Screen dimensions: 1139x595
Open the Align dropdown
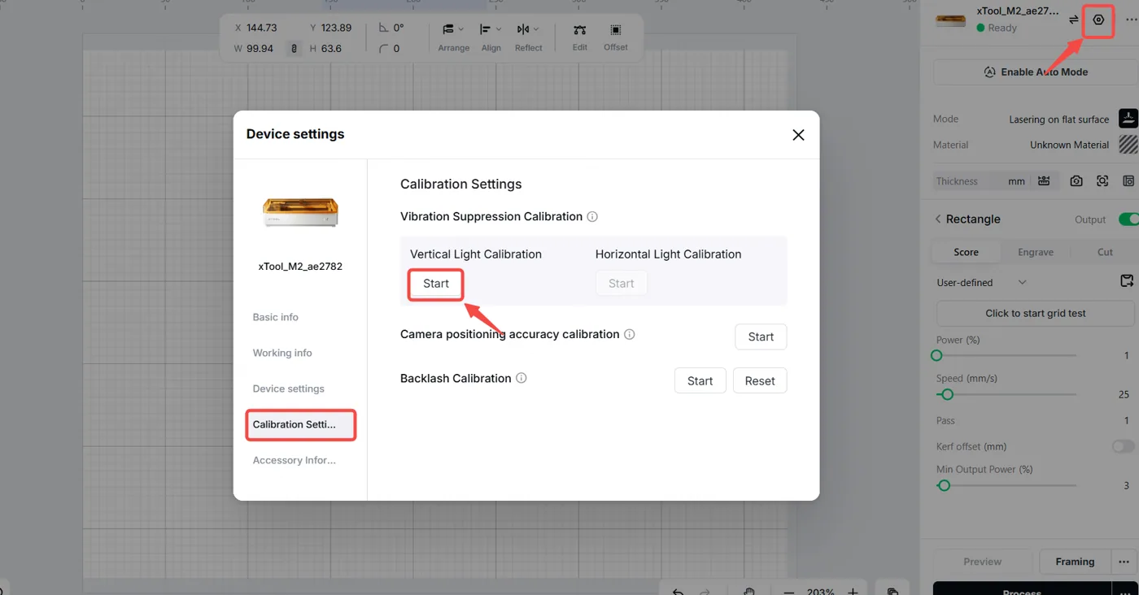(x=491, y=37)
